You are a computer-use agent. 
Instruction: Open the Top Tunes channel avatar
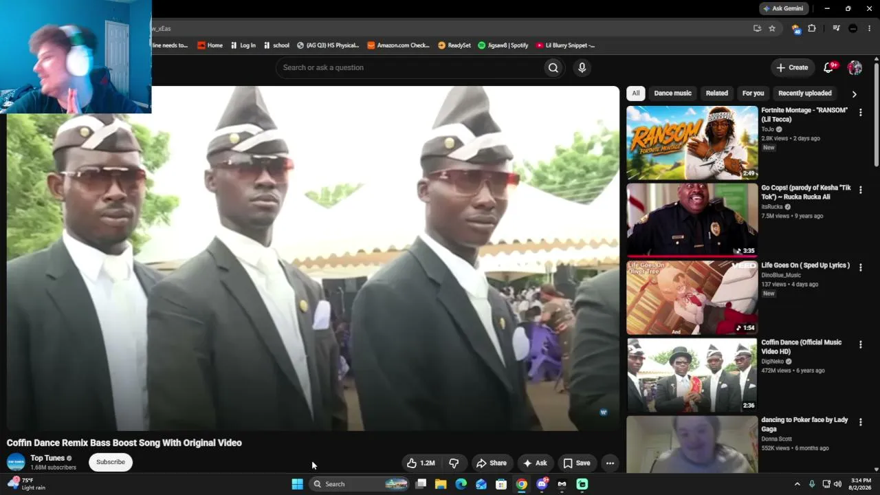point(16,462)
